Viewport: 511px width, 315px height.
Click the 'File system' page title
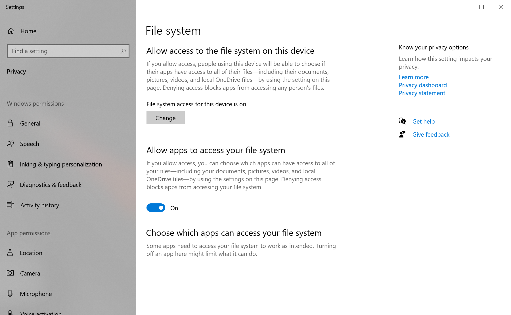pos(173,31)
